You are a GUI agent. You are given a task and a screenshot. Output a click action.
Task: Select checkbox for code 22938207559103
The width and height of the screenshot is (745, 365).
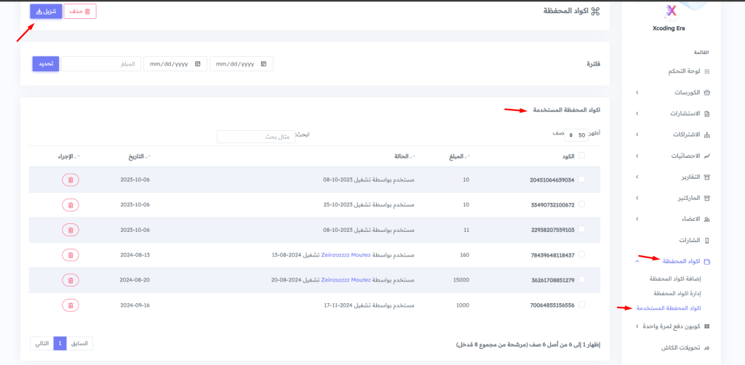click(581, 230)
